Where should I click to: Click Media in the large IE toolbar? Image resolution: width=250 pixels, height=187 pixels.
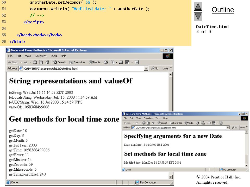point(95,62)
